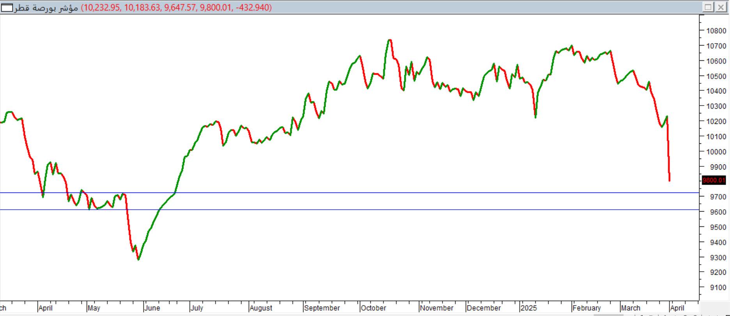This screenshot has width=730, height=316.
Task: Click the 9300 price axis label
Action: (718, 258)
